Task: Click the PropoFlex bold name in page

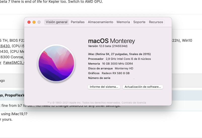Action: click(14, 95)
